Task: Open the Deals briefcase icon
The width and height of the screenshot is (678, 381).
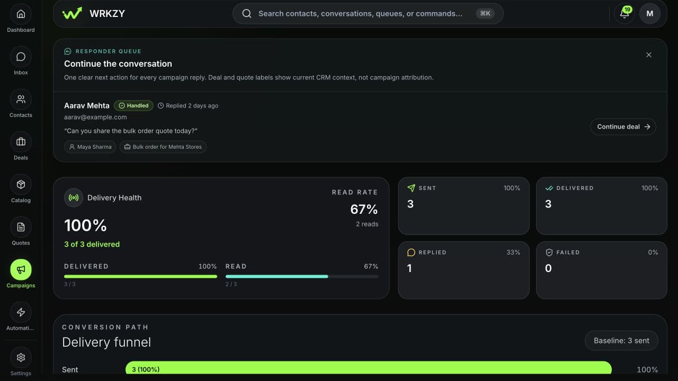Action: (21, 142)
